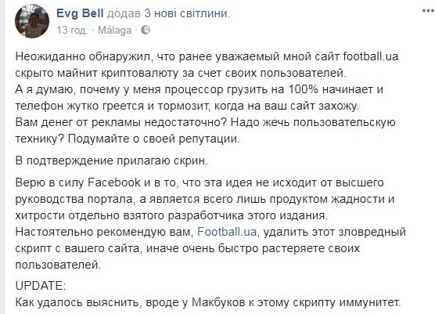This screenshot has height=314, width=435.
Task: Open the 13 год. post timestamp
Action: coord(72,31)
